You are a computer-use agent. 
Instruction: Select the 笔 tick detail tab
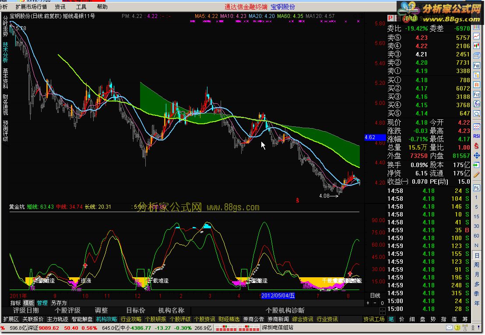[x=391, y=319]
